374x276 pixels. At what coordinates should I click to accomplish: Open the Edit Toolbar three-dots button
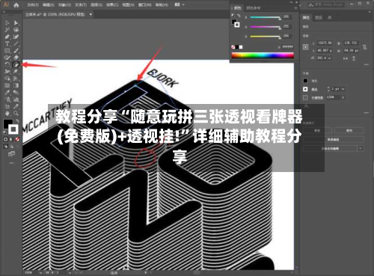tap(11, 163)
